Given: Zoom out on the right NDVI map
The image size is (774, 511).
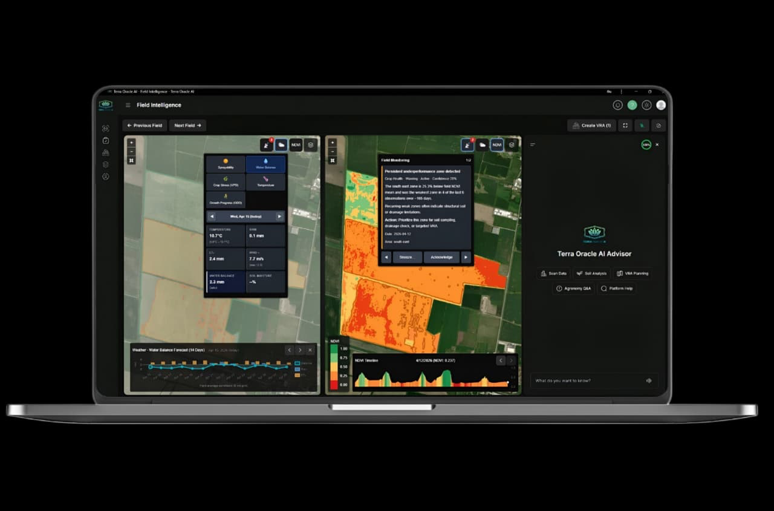Looking at the screenshot, I should (x=332, y=151).
